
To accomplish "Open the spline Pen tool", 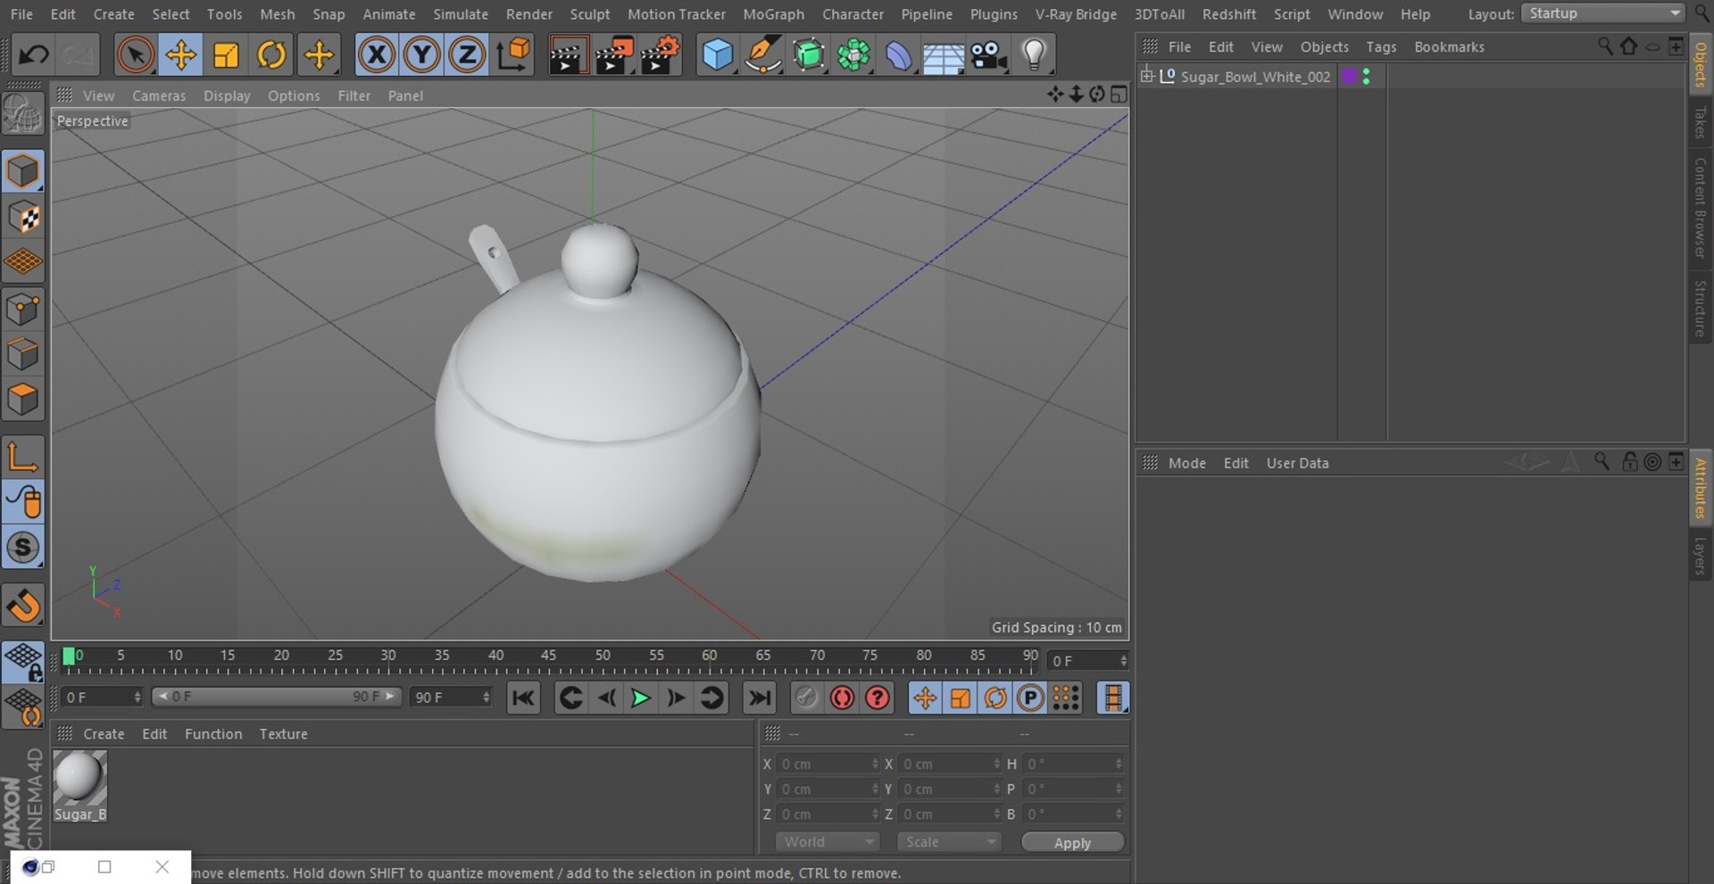I will [x=763, y=55].
